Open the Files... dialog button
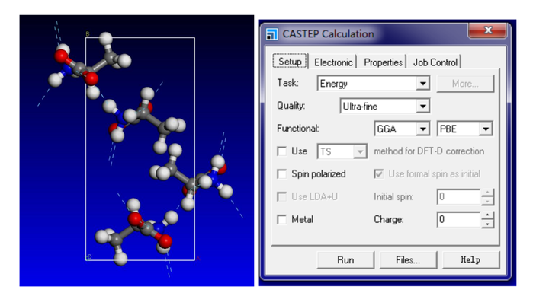 [x=408, y=260]
